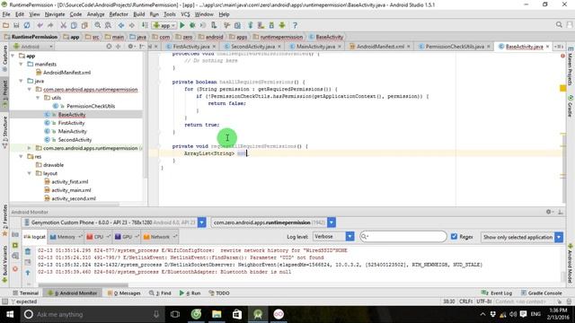Navigate back with the left arrow icon
This screenshot has width=575, height=323.
click(121, 25)
